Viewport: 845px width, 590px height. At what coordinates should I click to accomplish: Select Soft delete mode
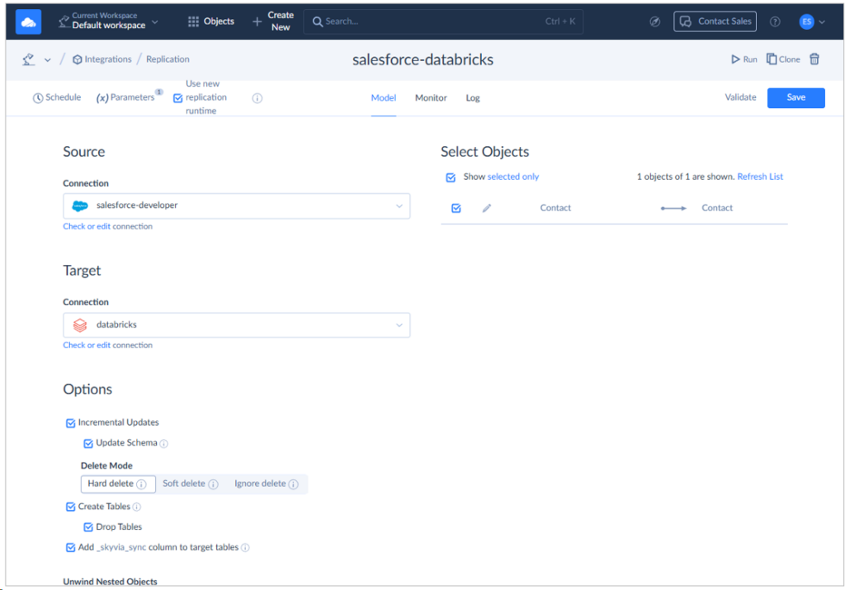(191, 484)
